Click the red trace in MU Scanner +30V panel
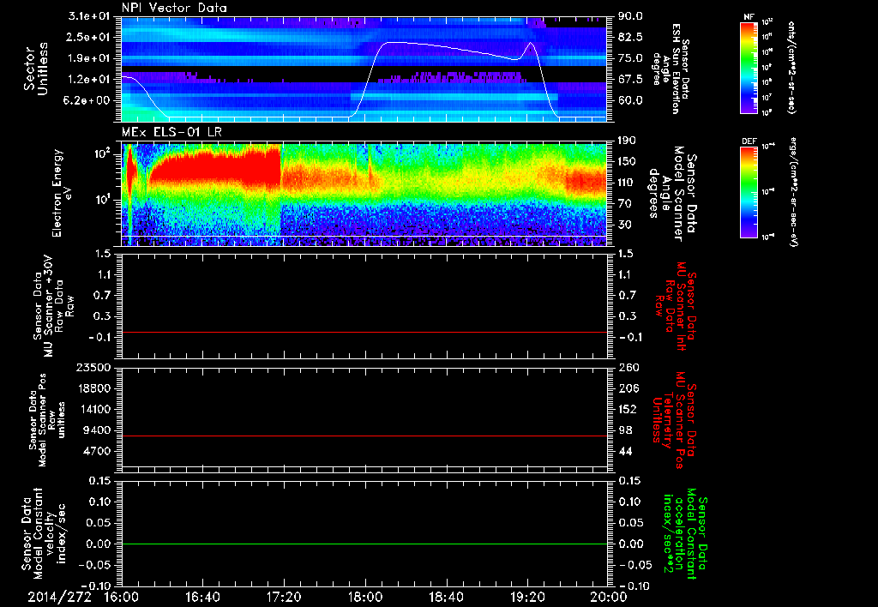This screenshot has width=878, height=607. [364, 332]
